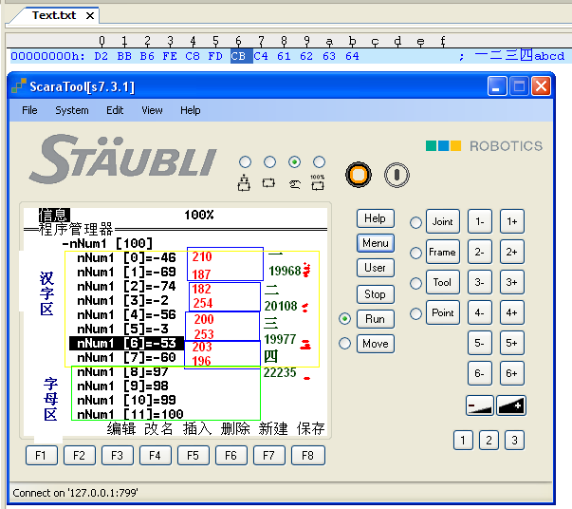The width and height of the screenshot is (572, 509).
Task: Click the 3+ jog button
Action: (512, 282)
